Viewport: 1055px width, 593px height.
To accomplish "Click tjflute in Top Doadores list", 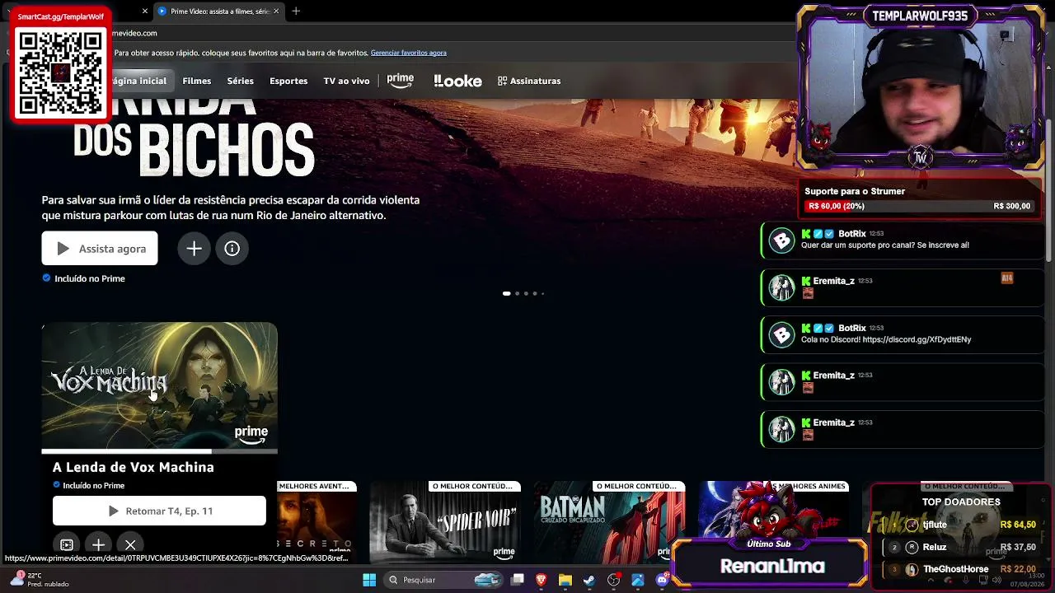I will tap(935, 525).
